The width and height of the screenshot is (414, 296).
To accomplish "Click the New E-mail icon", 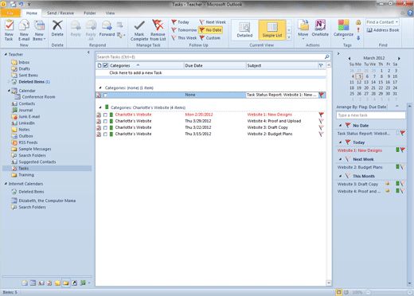I will [x=24, y=30].
